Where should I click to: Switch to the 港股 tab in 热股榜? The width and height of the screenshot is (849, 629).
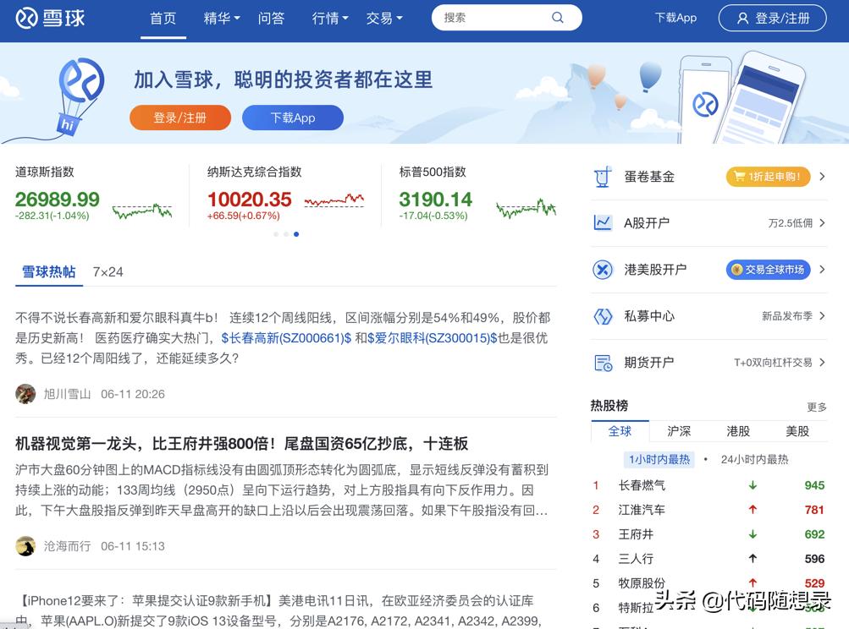point(738,431)
